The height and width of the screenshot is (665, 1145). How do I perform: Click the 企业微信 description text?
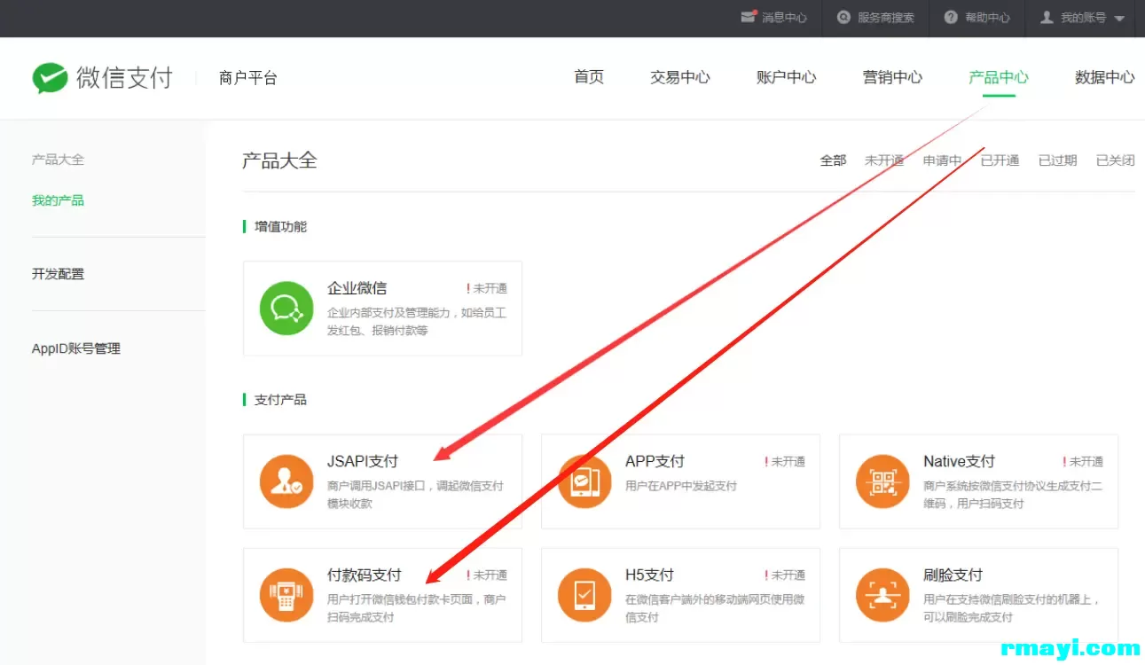pos(417,321)
